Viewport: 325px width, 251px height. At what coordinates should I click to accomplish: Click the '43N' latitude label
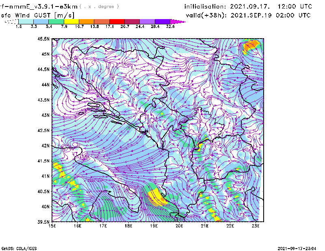click(45, 115)
